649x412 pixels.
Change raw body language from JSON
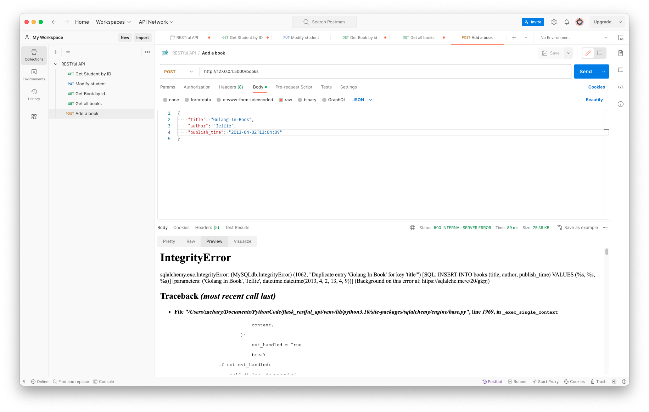362,100
